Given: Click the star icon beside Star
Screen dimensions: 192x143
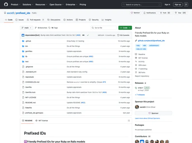Looking at the screenshot, I should [176, 13].
